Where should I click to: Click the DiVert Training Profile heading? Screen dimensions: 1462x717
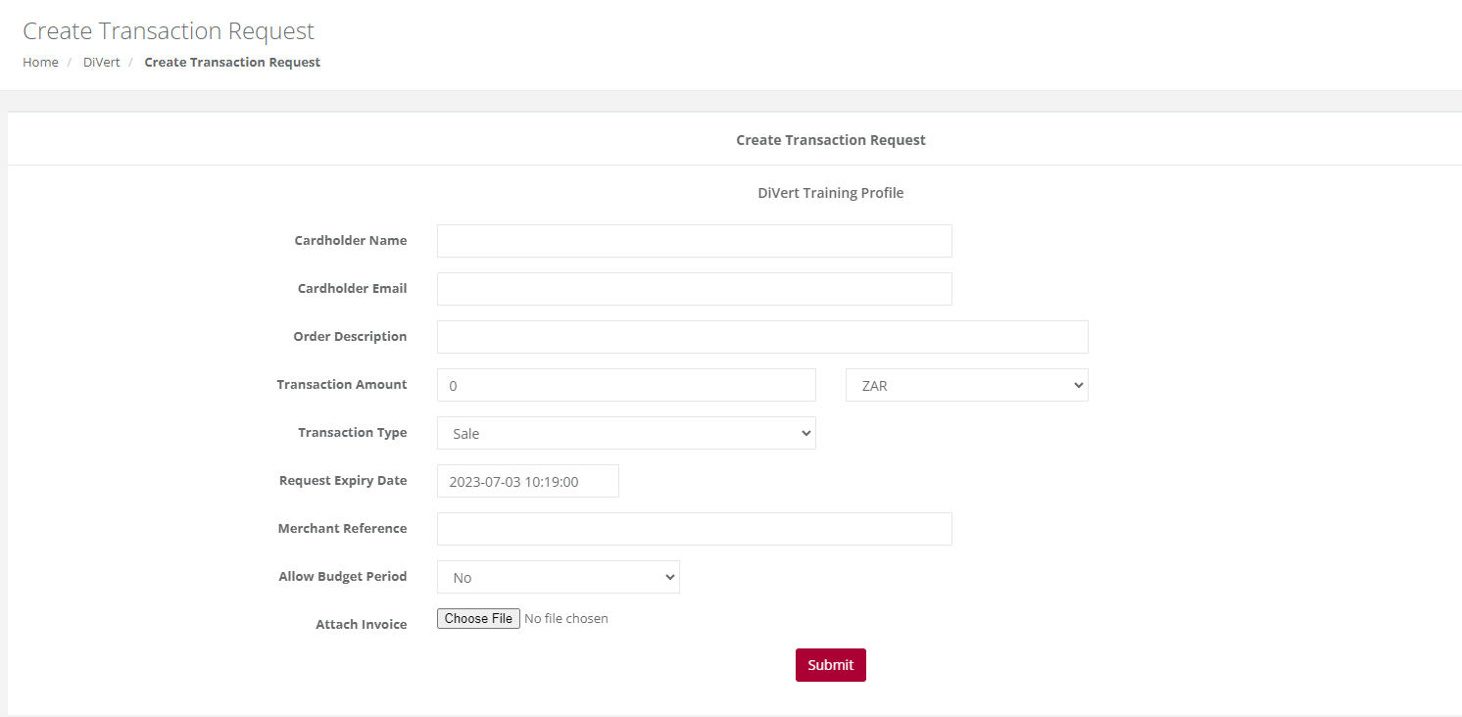click(830, 193)
